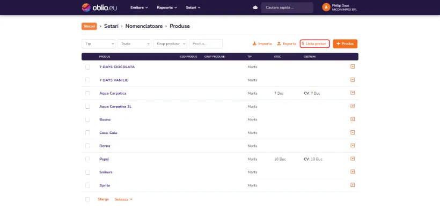Click the PRODUS column header
This screenshot has height=218, width=440.
(105, 57)
